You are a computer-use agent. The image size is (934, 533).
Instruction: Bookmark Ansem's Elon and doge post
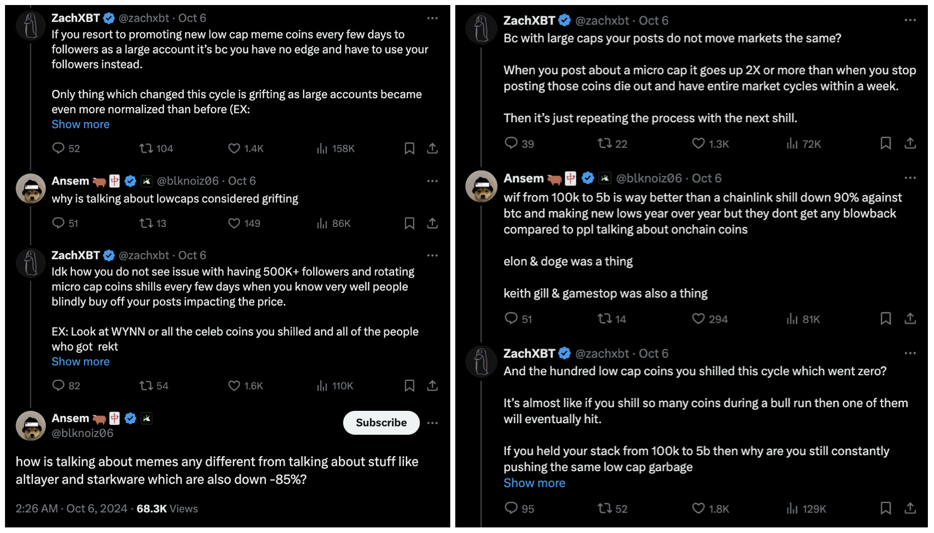pyautogui.click(x=886, y=319)
